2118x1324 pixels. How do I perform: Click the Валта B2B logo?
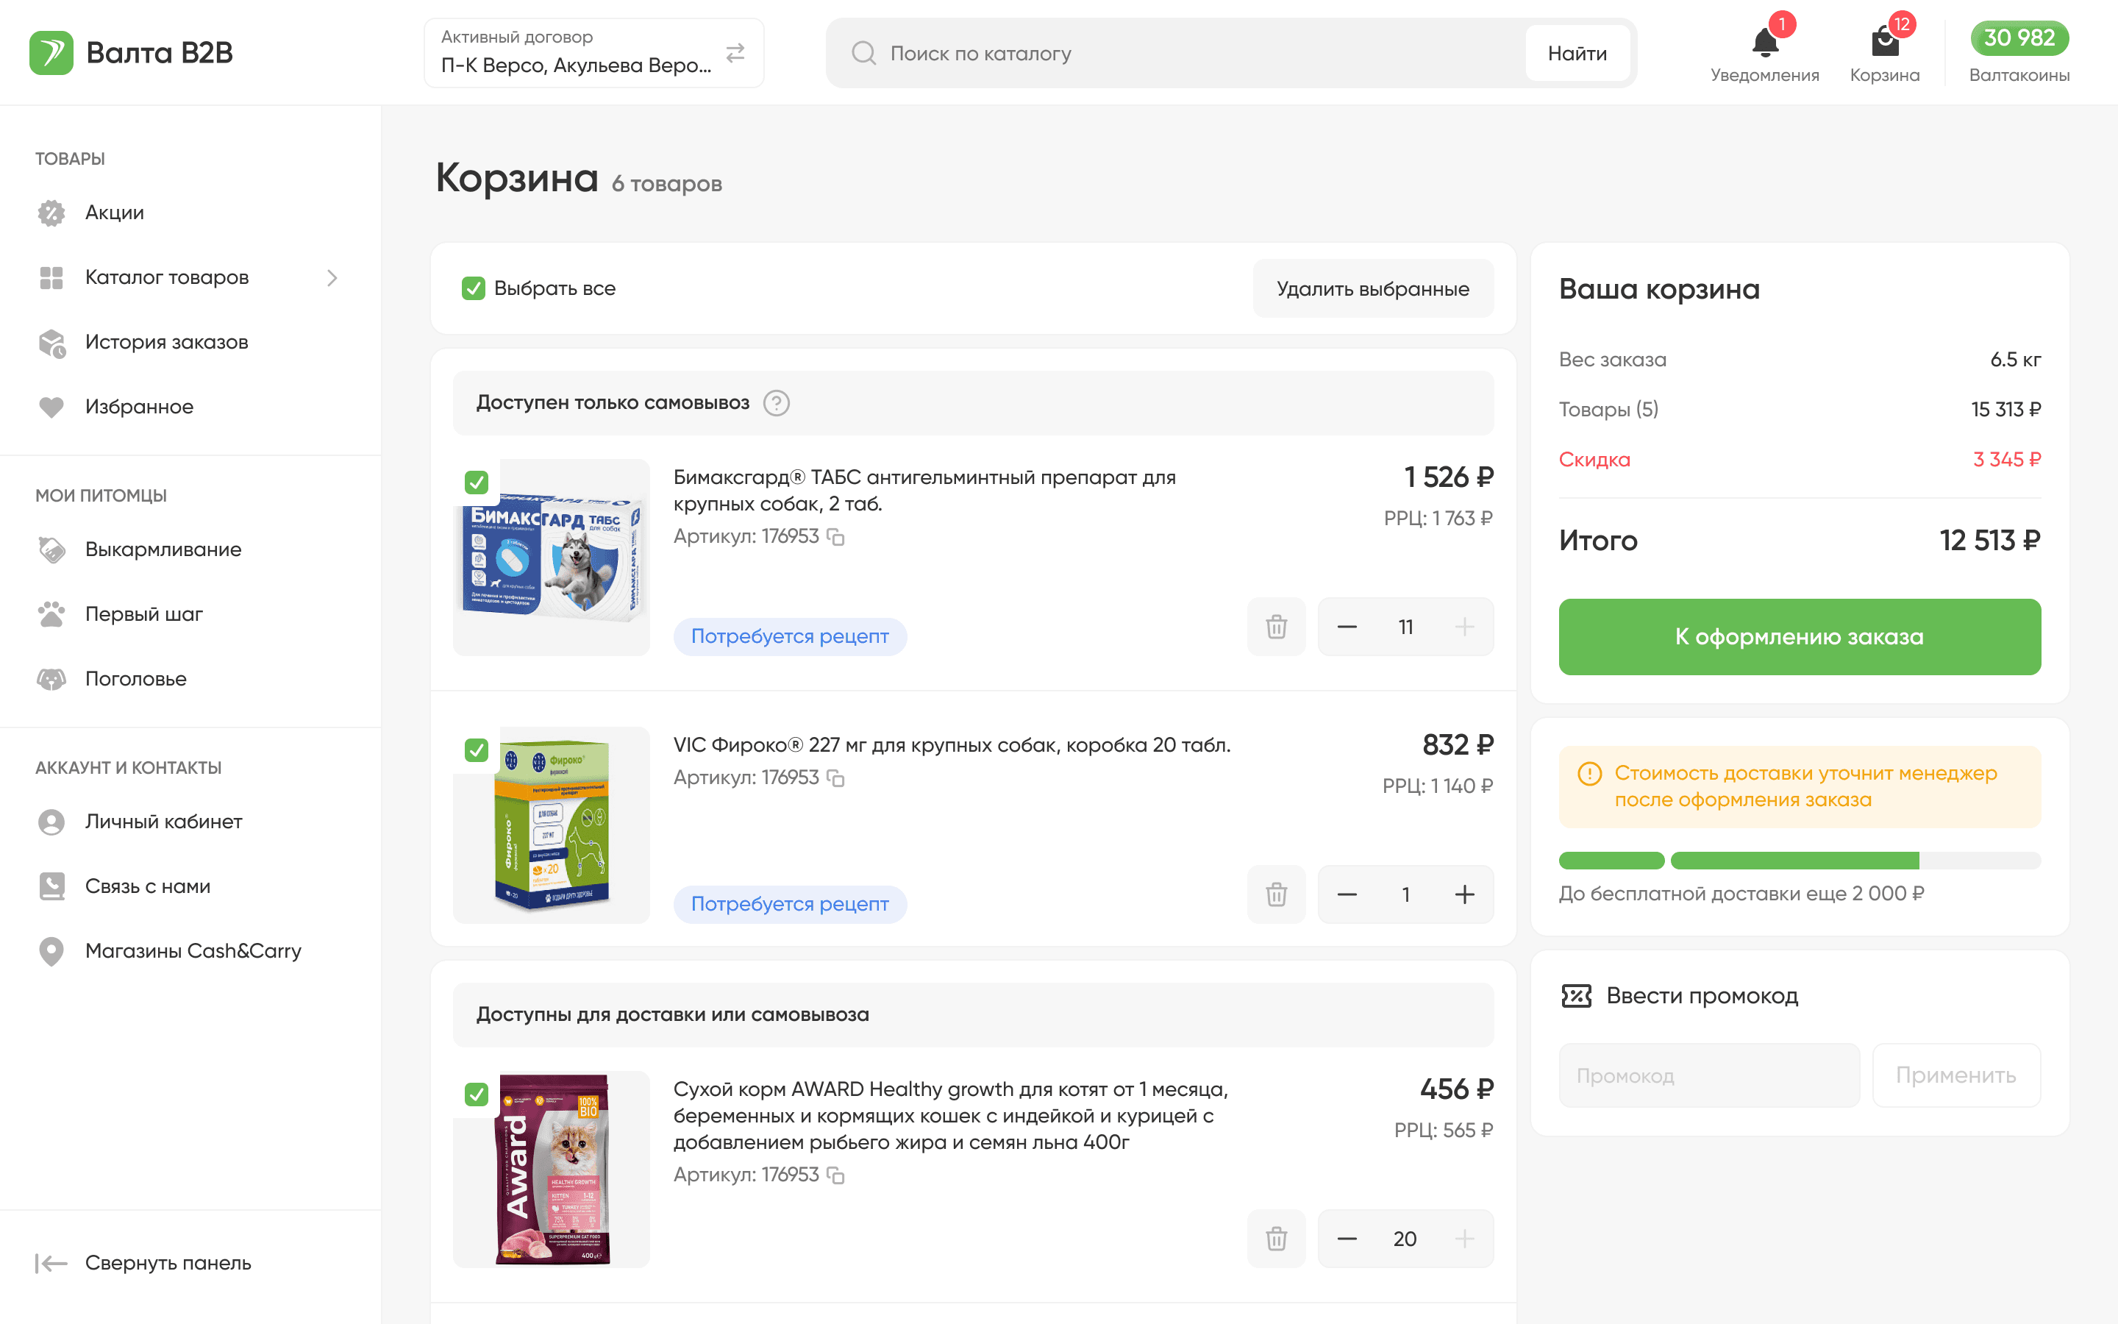(132, 52)
